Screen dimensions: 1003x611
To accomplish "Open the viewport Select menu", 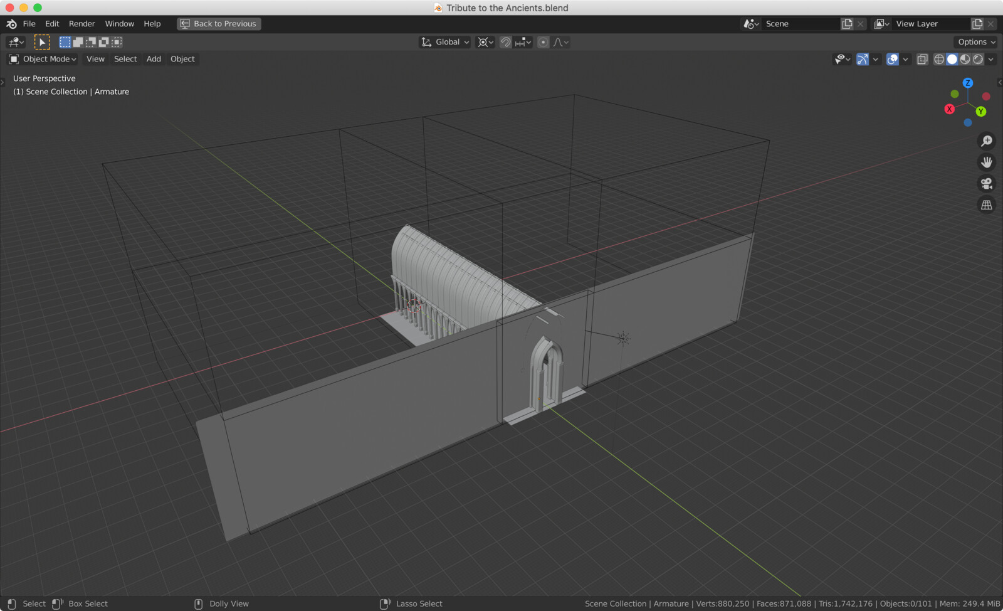I will [125, 59].
